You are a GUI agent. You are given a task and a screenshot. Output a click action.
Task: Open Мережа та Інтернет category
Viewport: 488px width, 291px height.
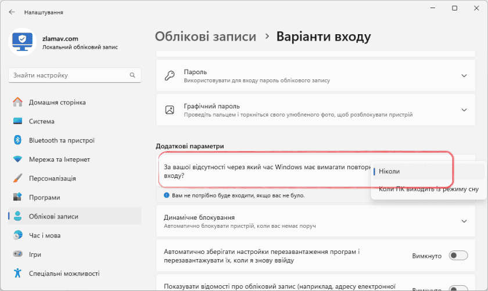pyautogui.click(x=75, y=159)
